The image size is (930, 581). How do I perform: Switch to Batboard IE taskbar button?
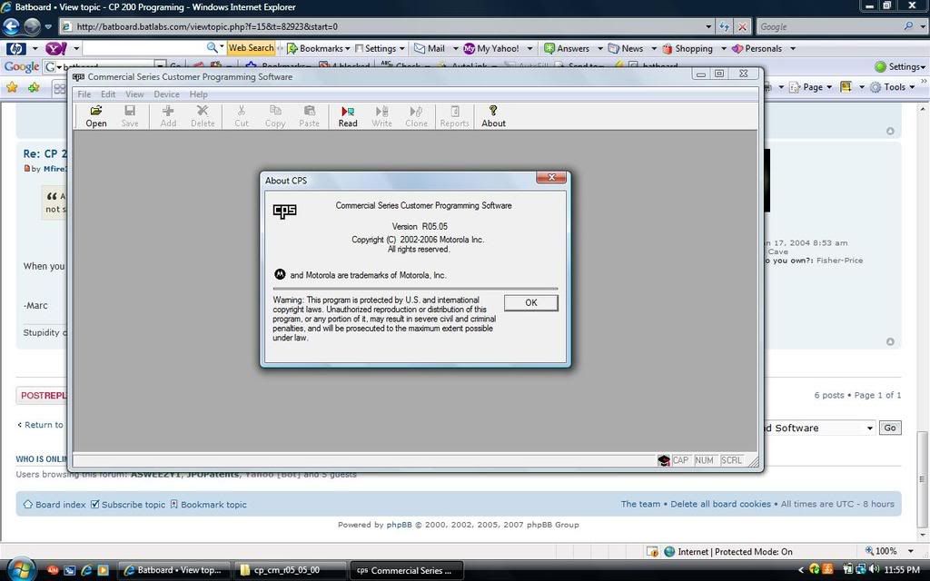[173, 570]
